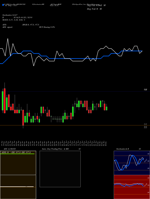Click the 'MACD: 5.17, 5.13, 0.04 C' line
The height and width of the screenshot is (199, 150).
coord(14,20)
